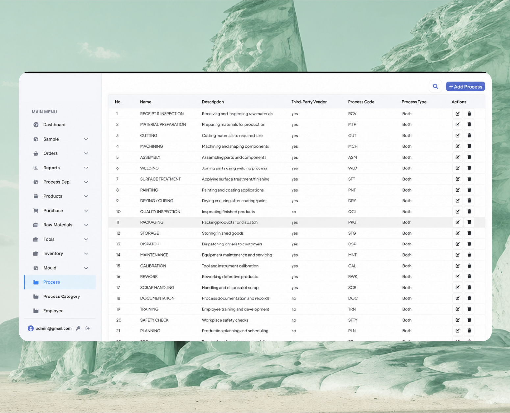Click the Add Process button
The height and width of the screenshot is (413, 510).
click(466, 87)
